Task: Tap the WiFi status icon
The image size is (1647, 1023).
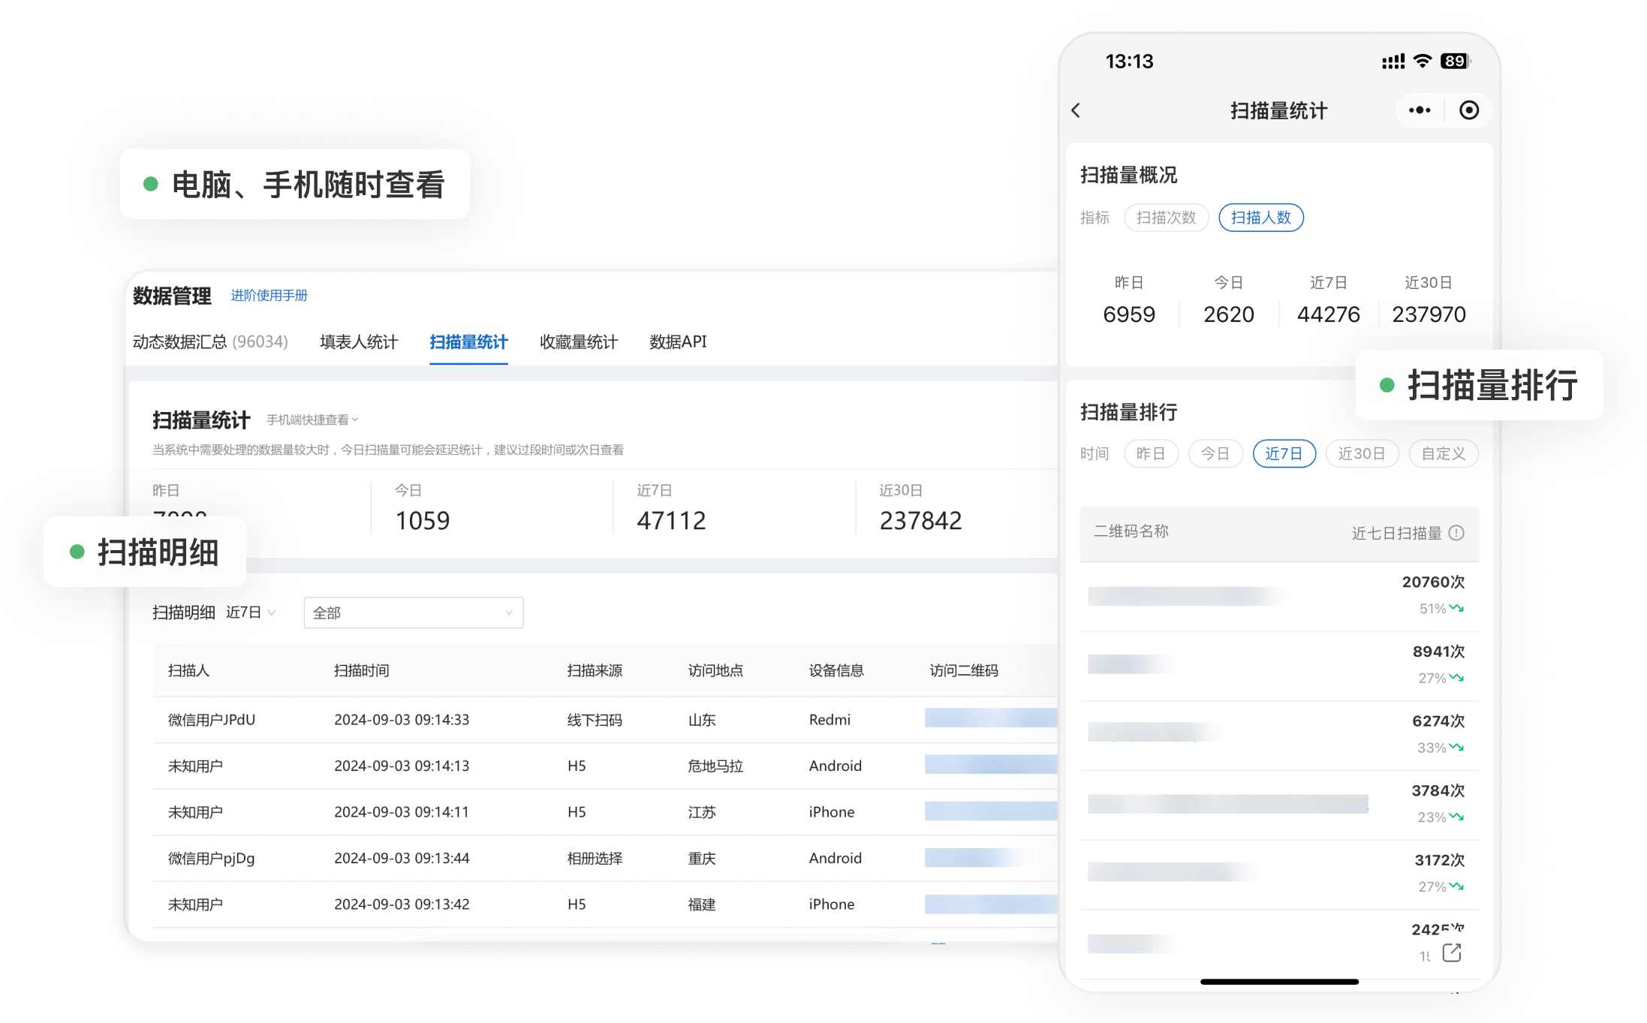Action: [x=1422, y=61]
